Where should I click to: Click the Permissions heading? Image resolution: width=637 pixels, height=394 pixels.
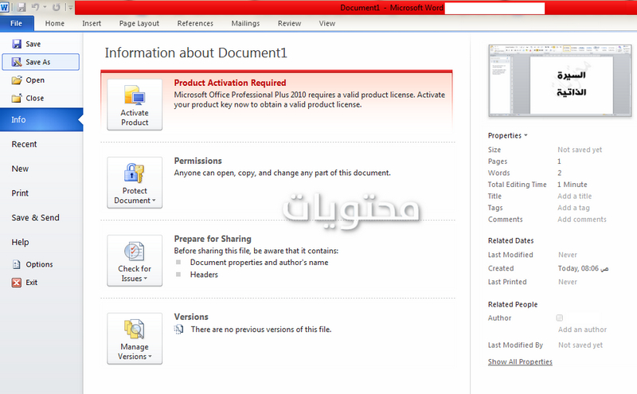[197, 161]
